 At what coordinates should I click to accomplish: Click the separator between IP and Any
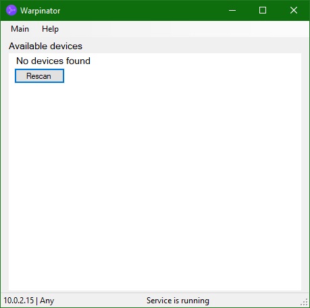[x=36, y=301]
